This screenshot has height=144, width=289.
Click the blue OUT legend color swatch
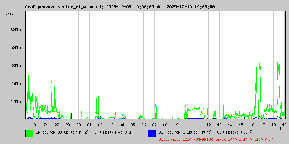[x=152, y=133]
